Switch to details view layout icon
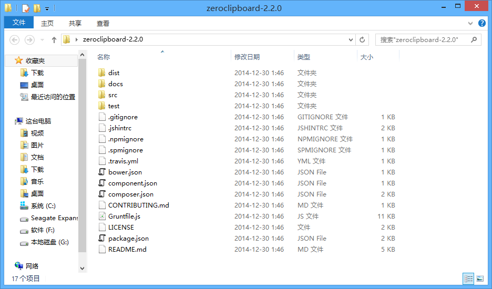 468,278
